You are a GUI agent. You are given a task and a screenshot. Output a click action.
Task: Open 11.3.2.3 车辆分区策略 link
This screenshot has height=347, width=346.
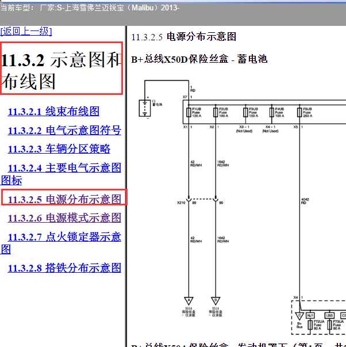click(59, 148)
